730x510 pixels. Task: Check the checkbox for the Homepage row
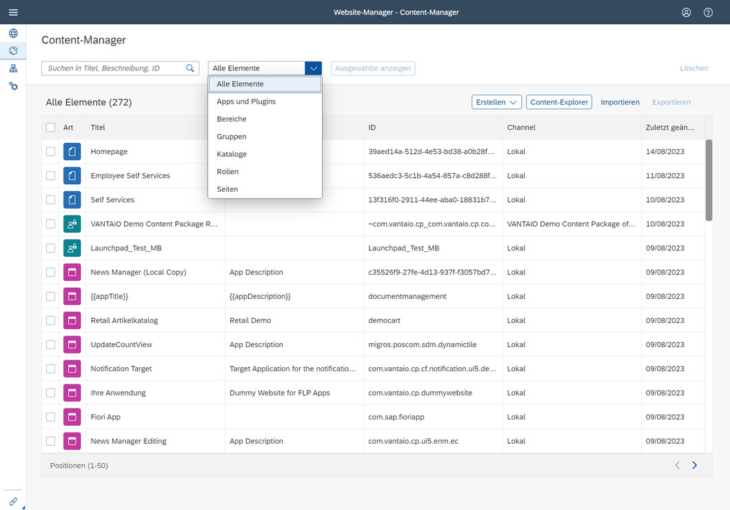[x=50, y=151]
